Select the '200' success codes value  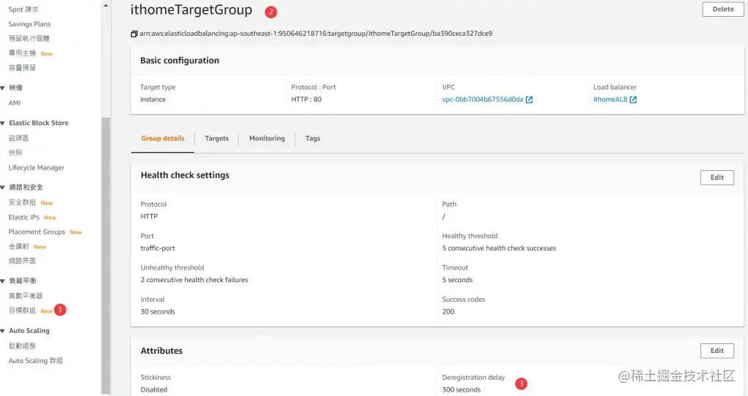448,311
